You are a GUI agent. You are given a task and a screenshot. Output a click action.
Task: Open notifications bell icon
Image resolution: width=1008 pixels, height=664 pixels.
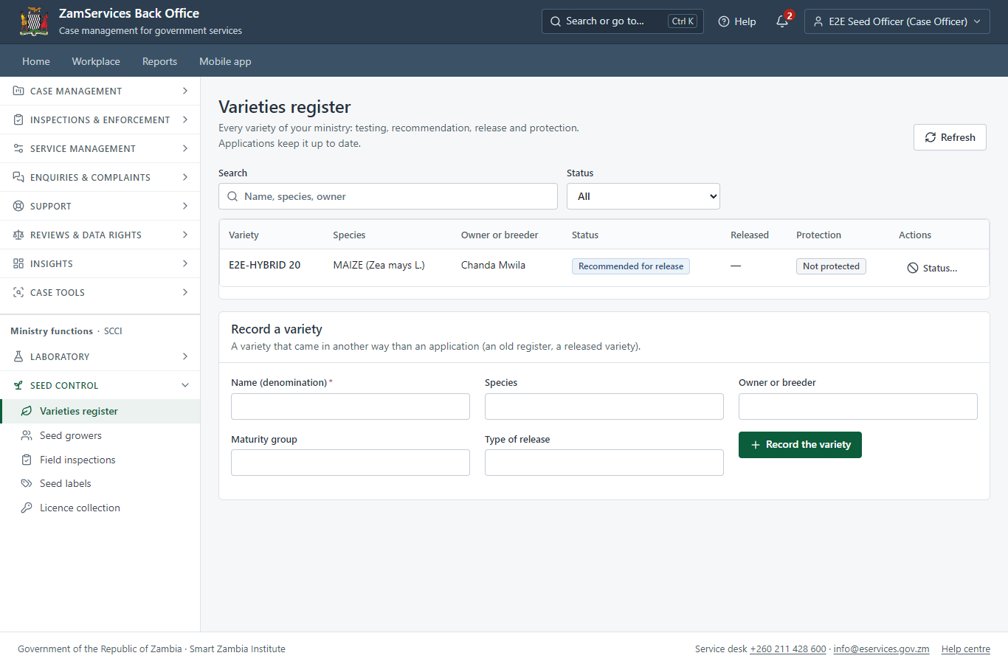tap(782, 21)
